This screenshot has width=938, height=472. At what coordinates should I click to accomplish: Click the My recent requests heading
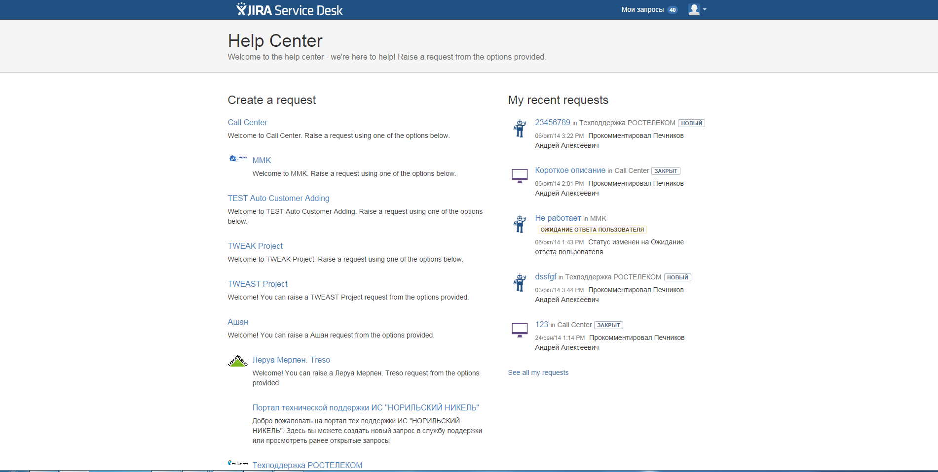point(558,100)
